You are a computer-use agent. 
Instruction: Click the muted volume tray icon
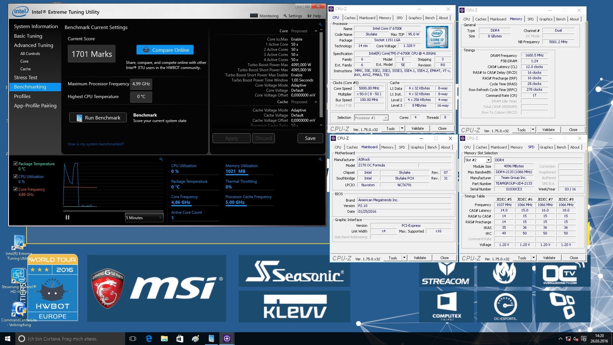(576, 339)
